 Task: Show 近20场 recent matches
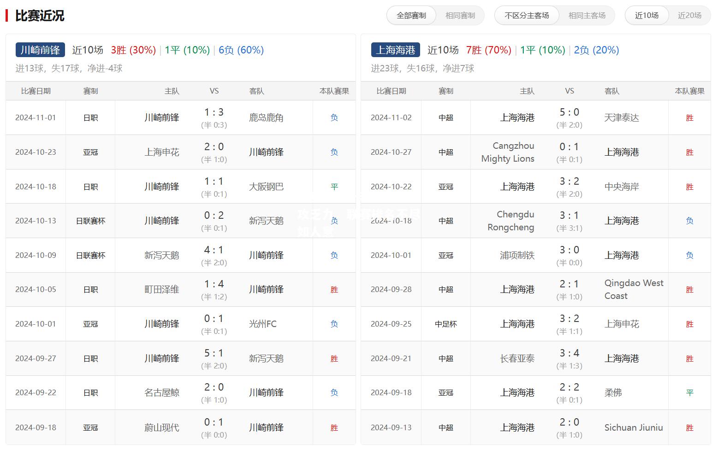(689, 16)
